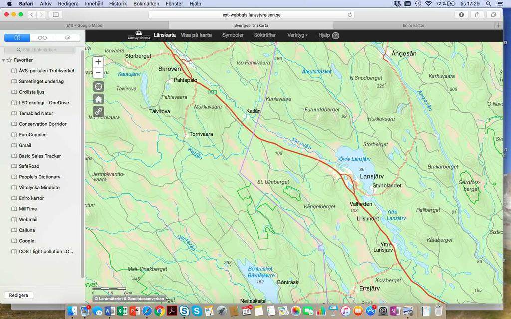Screen dimensions: 511x319
Task: Open Adobe Acrobat from dock
Action: [172, 311]
